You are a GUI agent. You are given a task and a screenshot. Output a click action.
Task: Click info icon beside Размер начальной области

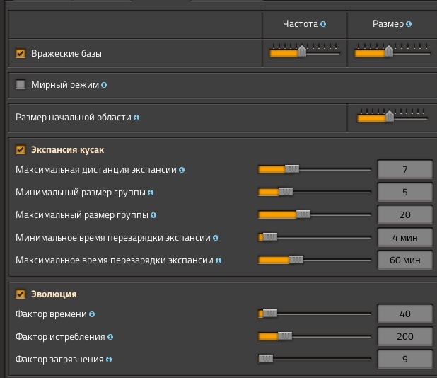click(x=136, y=118)
